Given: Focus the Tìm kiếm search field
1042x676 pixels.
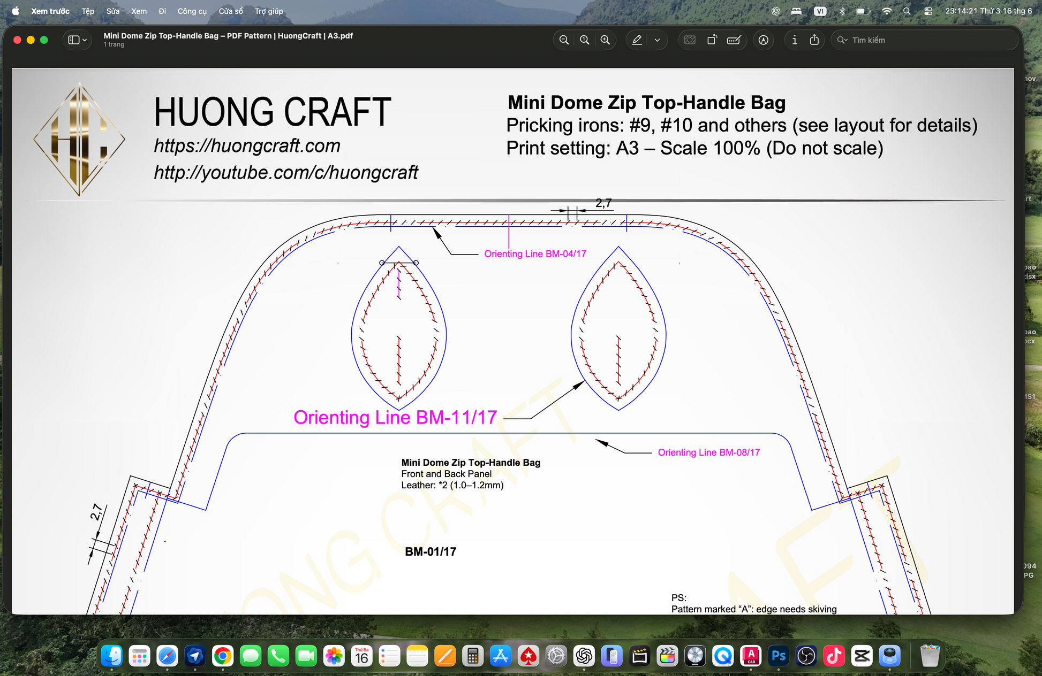Looking at the screenshot, I should click(925, 40).
